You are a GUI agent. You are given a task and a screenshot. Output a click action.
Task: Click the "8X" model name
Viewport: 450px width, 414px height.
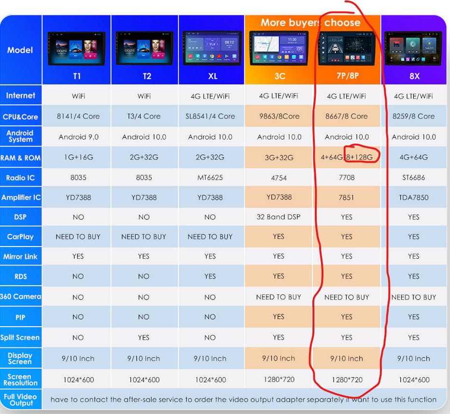click(415, 76)
